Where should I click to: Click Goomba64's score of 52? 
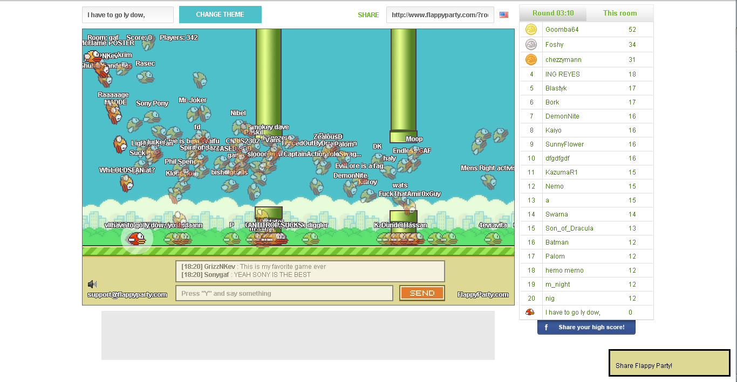click(x=632, y=30)
